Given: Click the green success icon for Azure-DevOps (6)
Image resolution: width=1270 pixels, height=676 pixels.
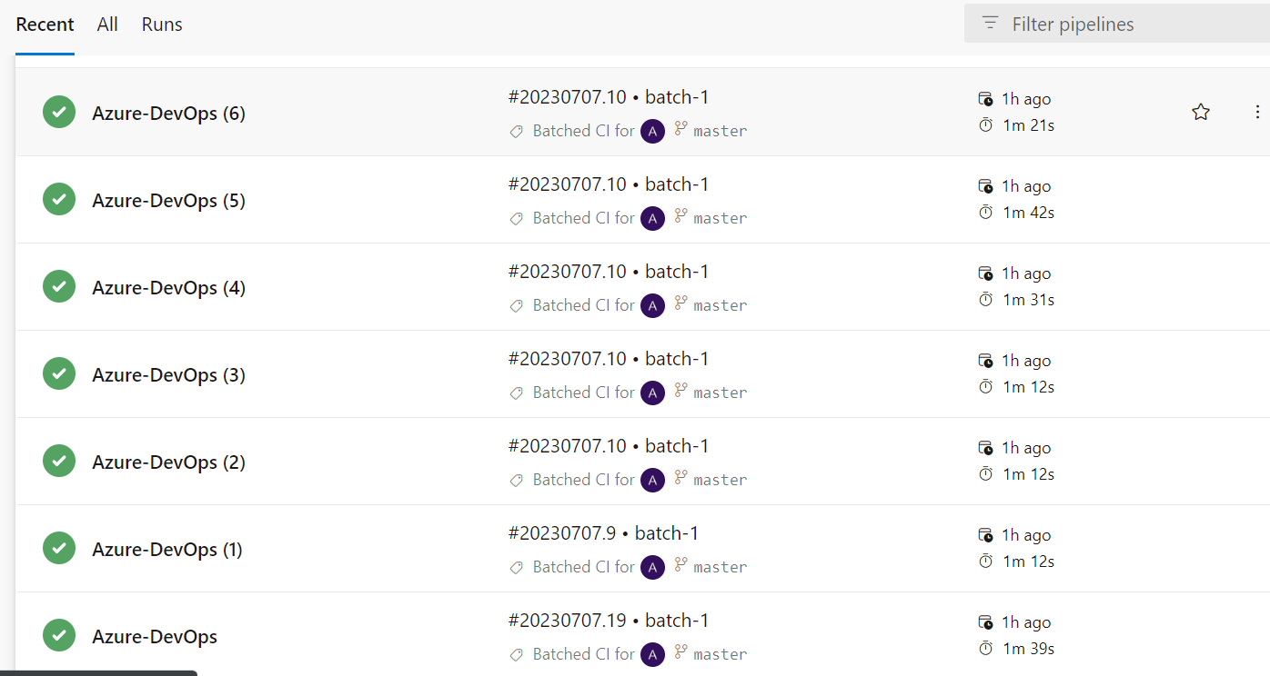Looking at the screenshot, I should pos(58,112).
